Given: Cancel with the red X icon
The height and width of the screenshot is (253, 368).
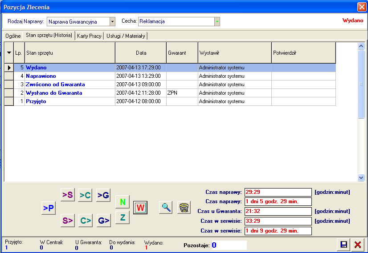Looking at the screenshot, I should tap(358, 245).
